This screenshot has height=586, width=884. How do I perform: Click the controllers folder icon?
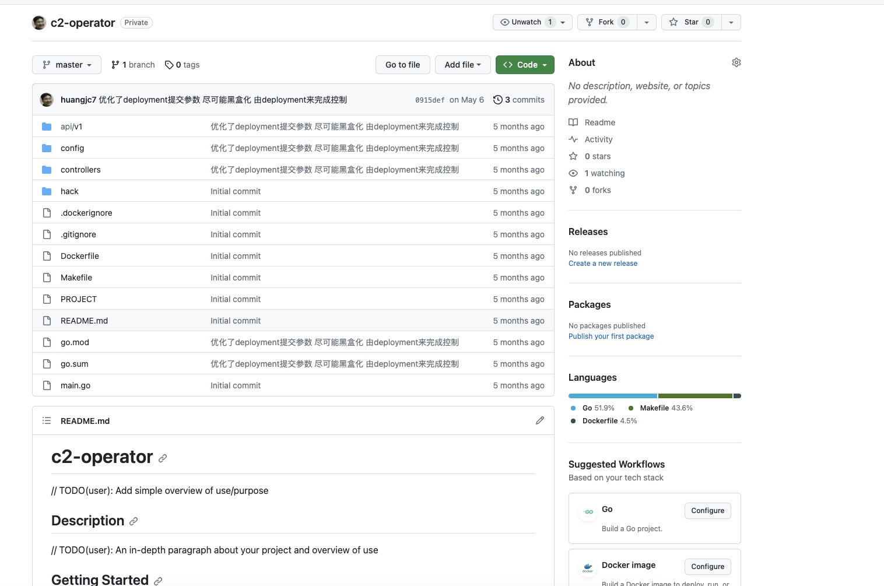(x=47, y=170)
